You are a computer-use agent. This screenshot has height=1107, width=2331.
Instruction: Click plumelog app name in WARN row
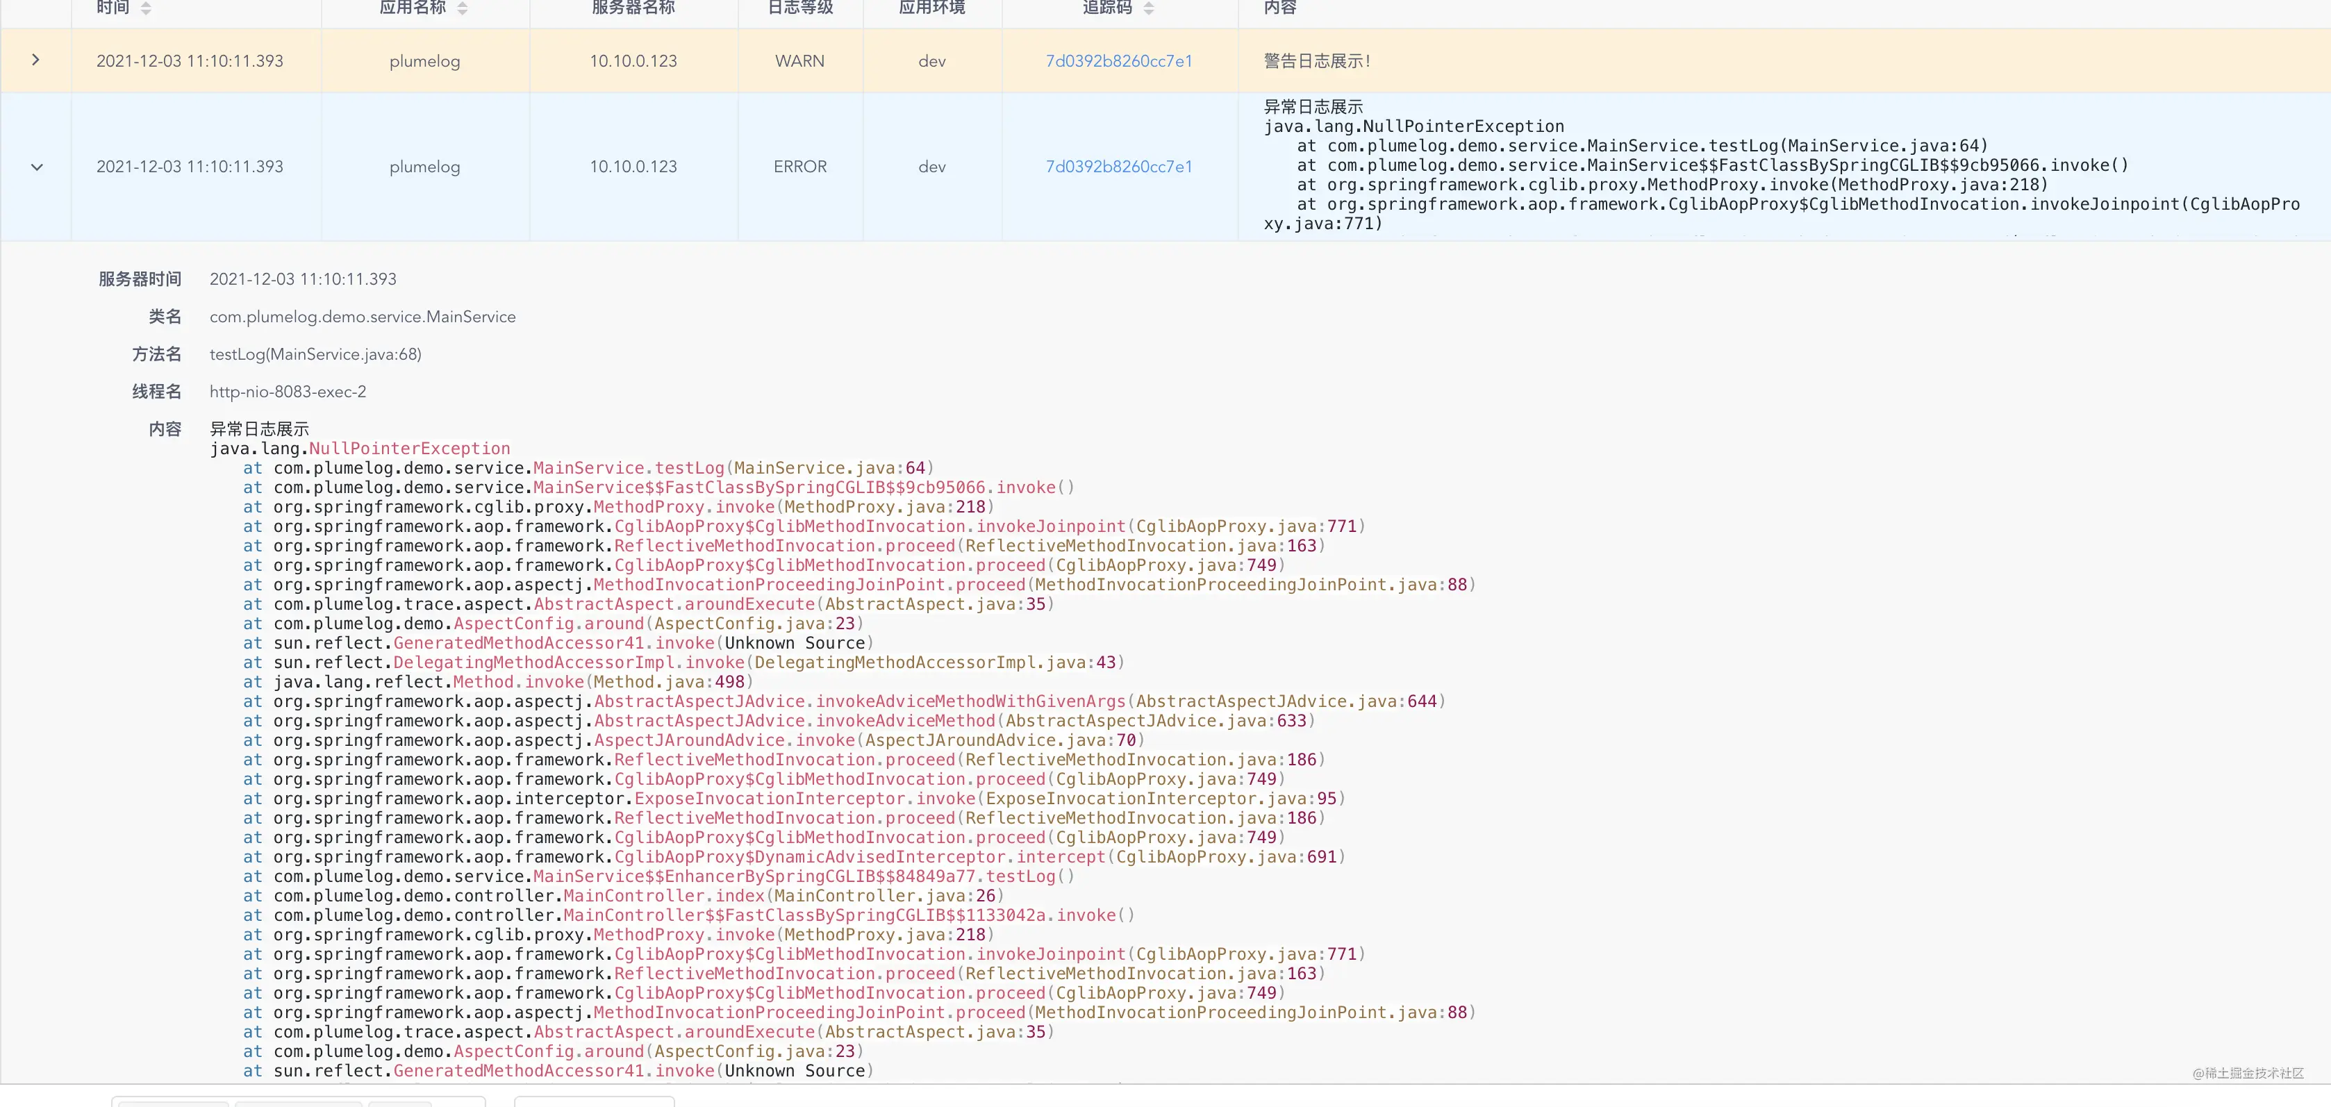pos(424,60)
